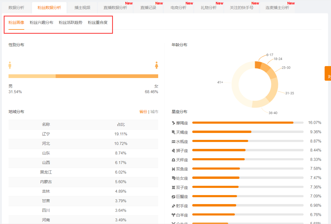Click the Scorpio 天蝎座 zodiac icon
The width and height of the screenshot is (331, 224).
[173, 132]
